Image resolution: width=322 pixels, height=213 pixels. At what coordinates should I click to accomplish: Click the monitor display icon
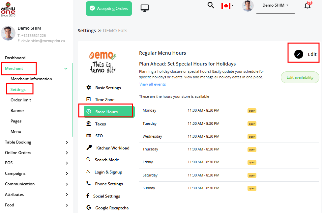(x=145, y=8)
